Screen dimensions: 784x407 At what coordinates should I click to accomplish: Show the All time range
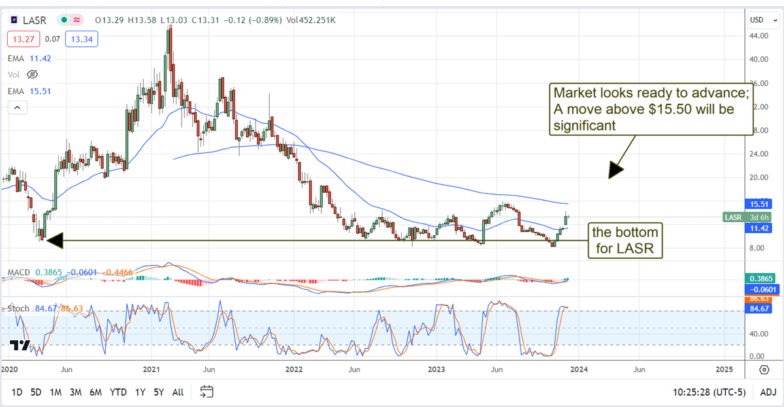tap(178, 392)
